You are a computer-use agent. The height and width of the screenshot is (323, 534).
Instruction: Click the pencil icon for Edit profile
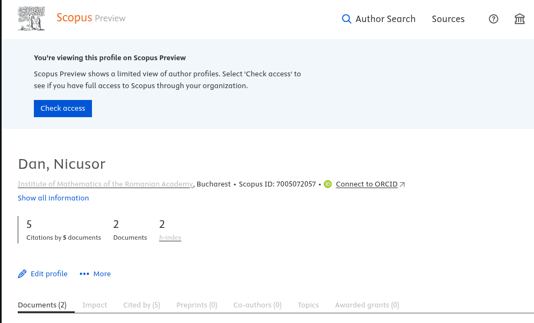click(x=22, y=274)
